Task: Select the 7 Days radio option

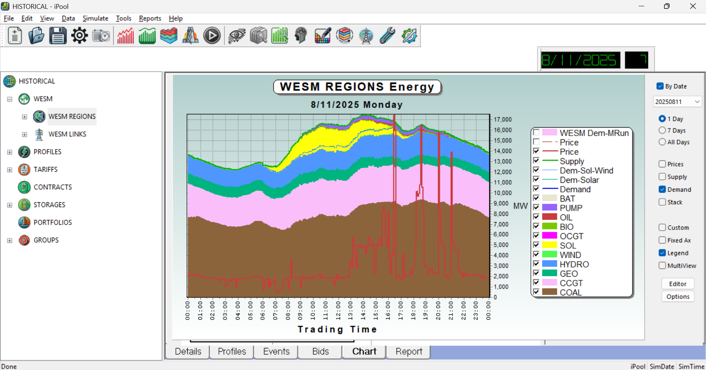Action: [x=662, y=130]
